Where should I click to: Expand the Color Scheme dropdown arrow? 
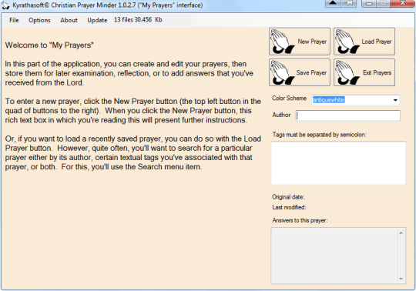pos(395,100)
